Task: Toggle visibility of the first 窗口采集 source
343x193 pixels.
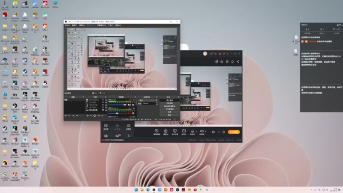Action: (x=103, y=103)
